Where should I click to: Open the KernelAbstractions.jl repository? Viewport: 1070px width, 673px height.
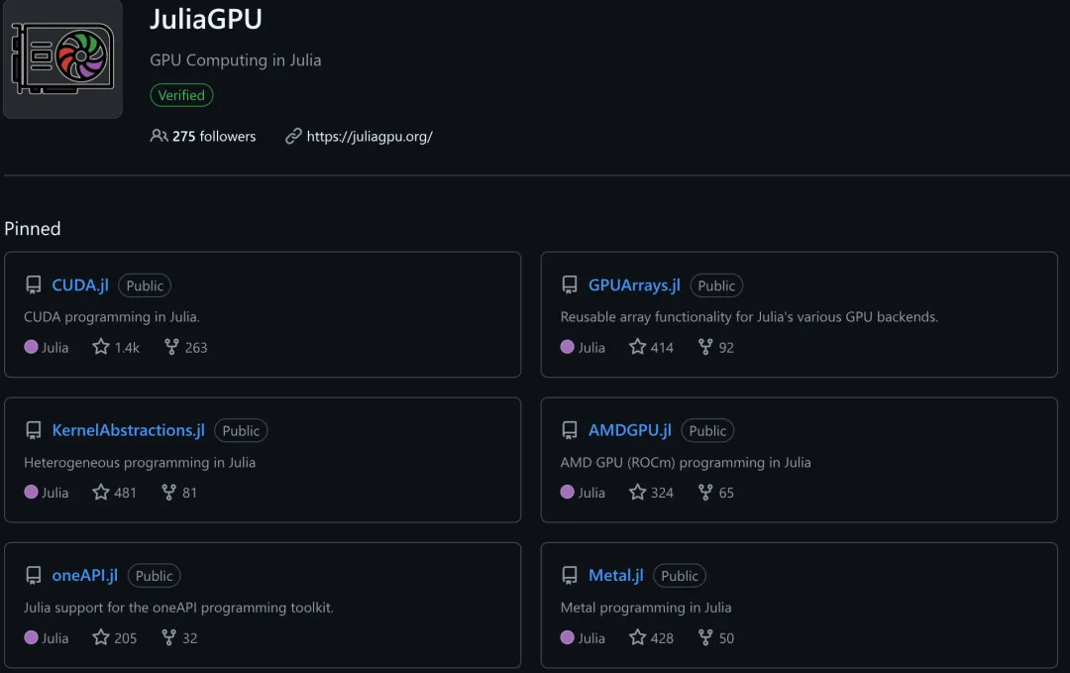(128, 430)
